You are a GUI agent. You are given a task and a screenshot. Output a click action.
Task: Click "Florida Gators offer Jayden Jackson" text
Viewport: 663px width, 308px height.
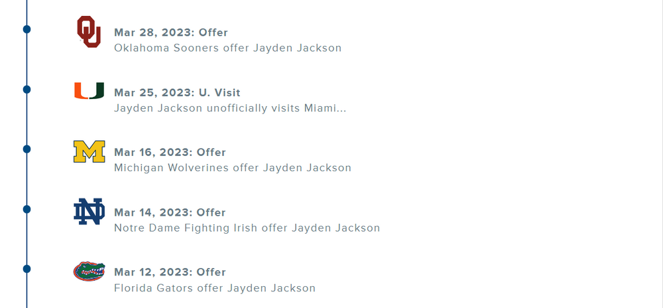point(214,288)
